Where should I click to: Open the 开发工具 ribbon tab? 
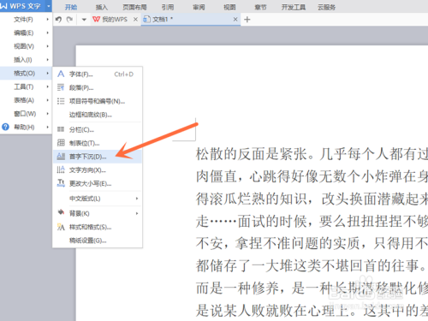pyautogui.click(x=294, y=7)
